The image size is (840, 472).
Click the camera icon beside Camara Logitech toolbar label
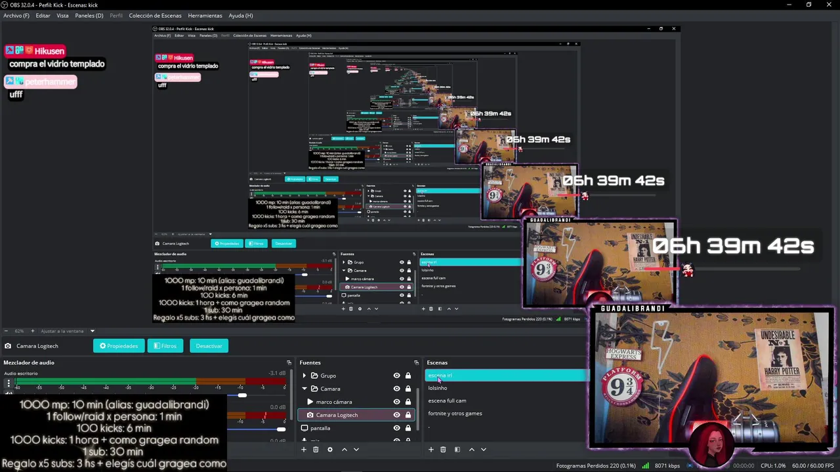point(8,346)
